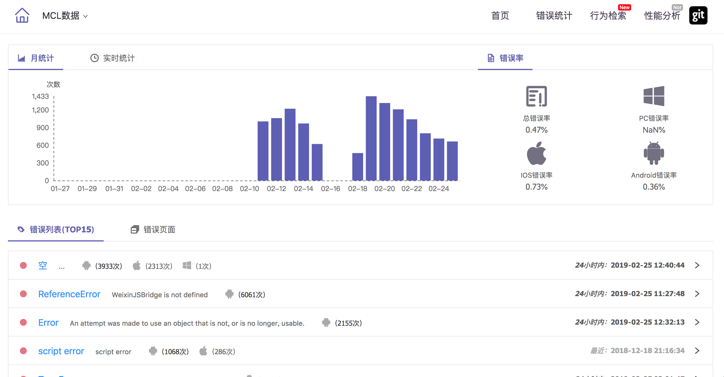Click the red dot next to script error

23,351
